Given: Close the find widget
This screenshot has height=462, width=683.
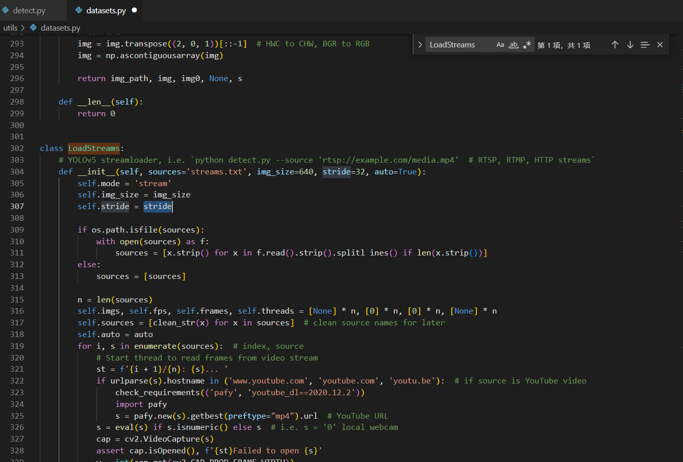Looking at the screenshot, I should click(x=660, y=45).
